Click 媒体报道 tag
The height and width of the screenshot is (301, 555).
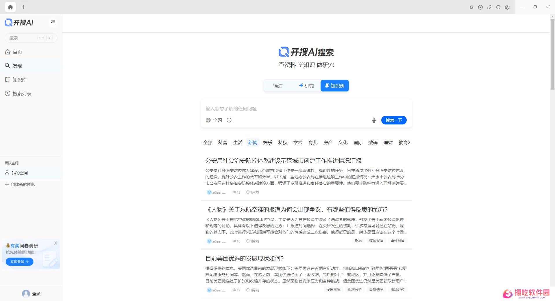click(376, 241)
